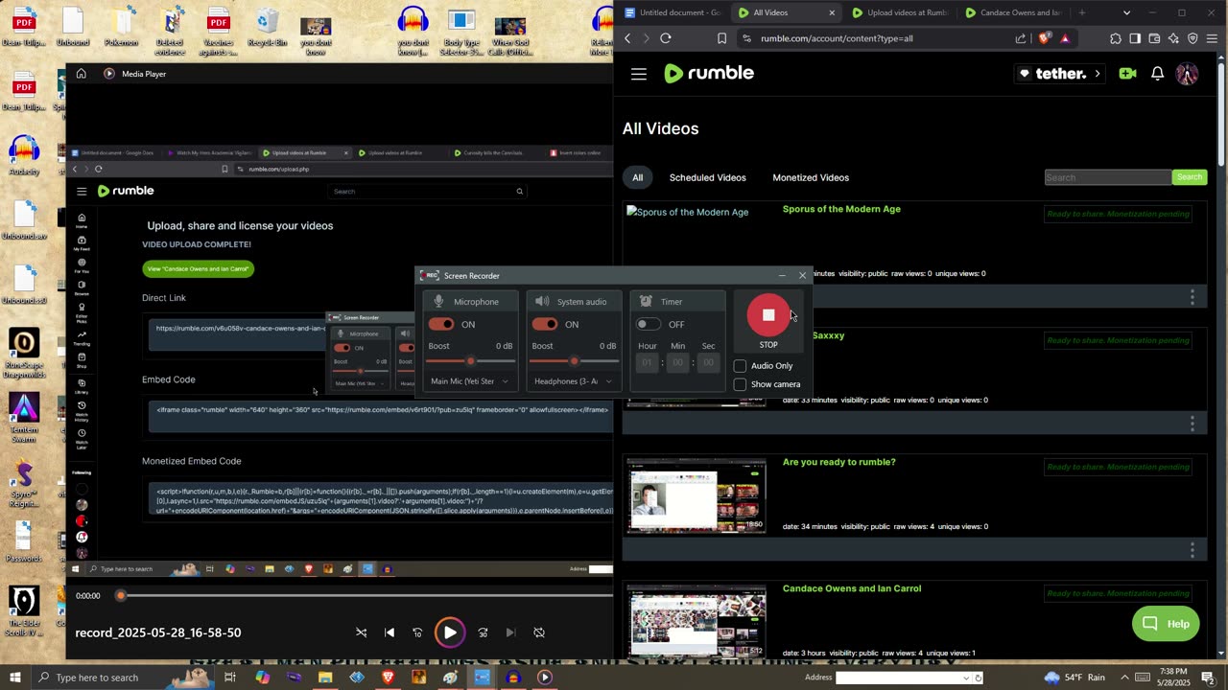This screenshot has width=1228, height=690.
Task: Play the recording in Media Player
Action: pos(449,632)
